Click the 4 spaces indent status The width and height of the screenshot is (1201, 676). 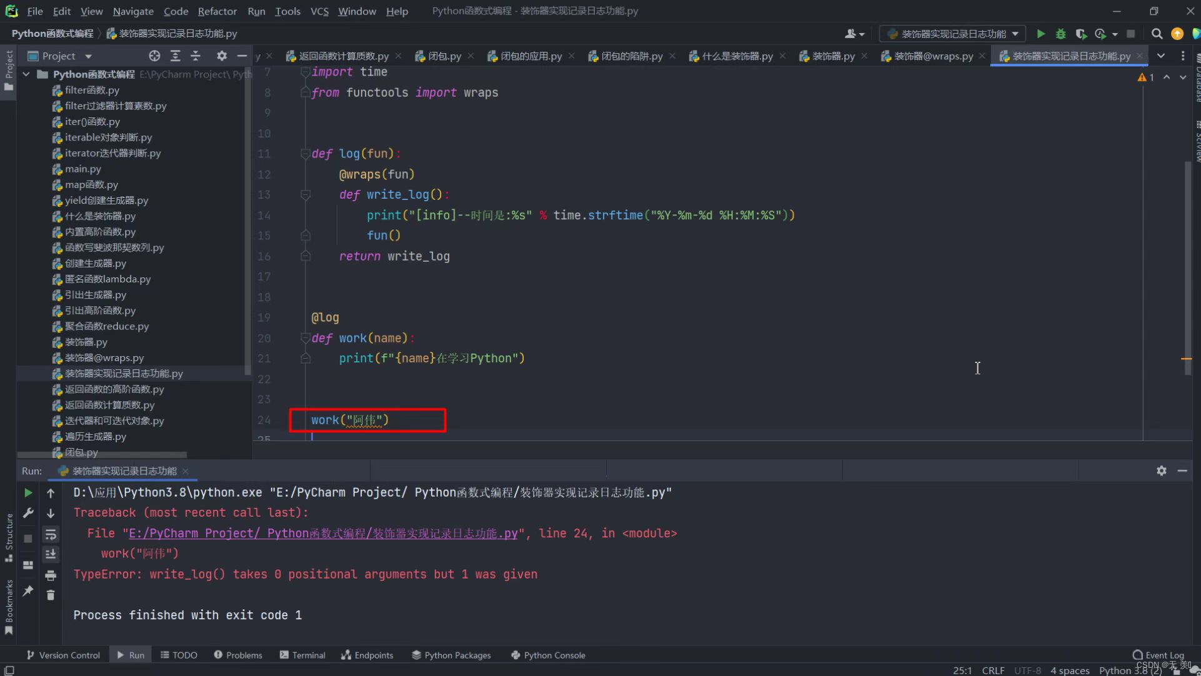click(x=1070, y=670)
